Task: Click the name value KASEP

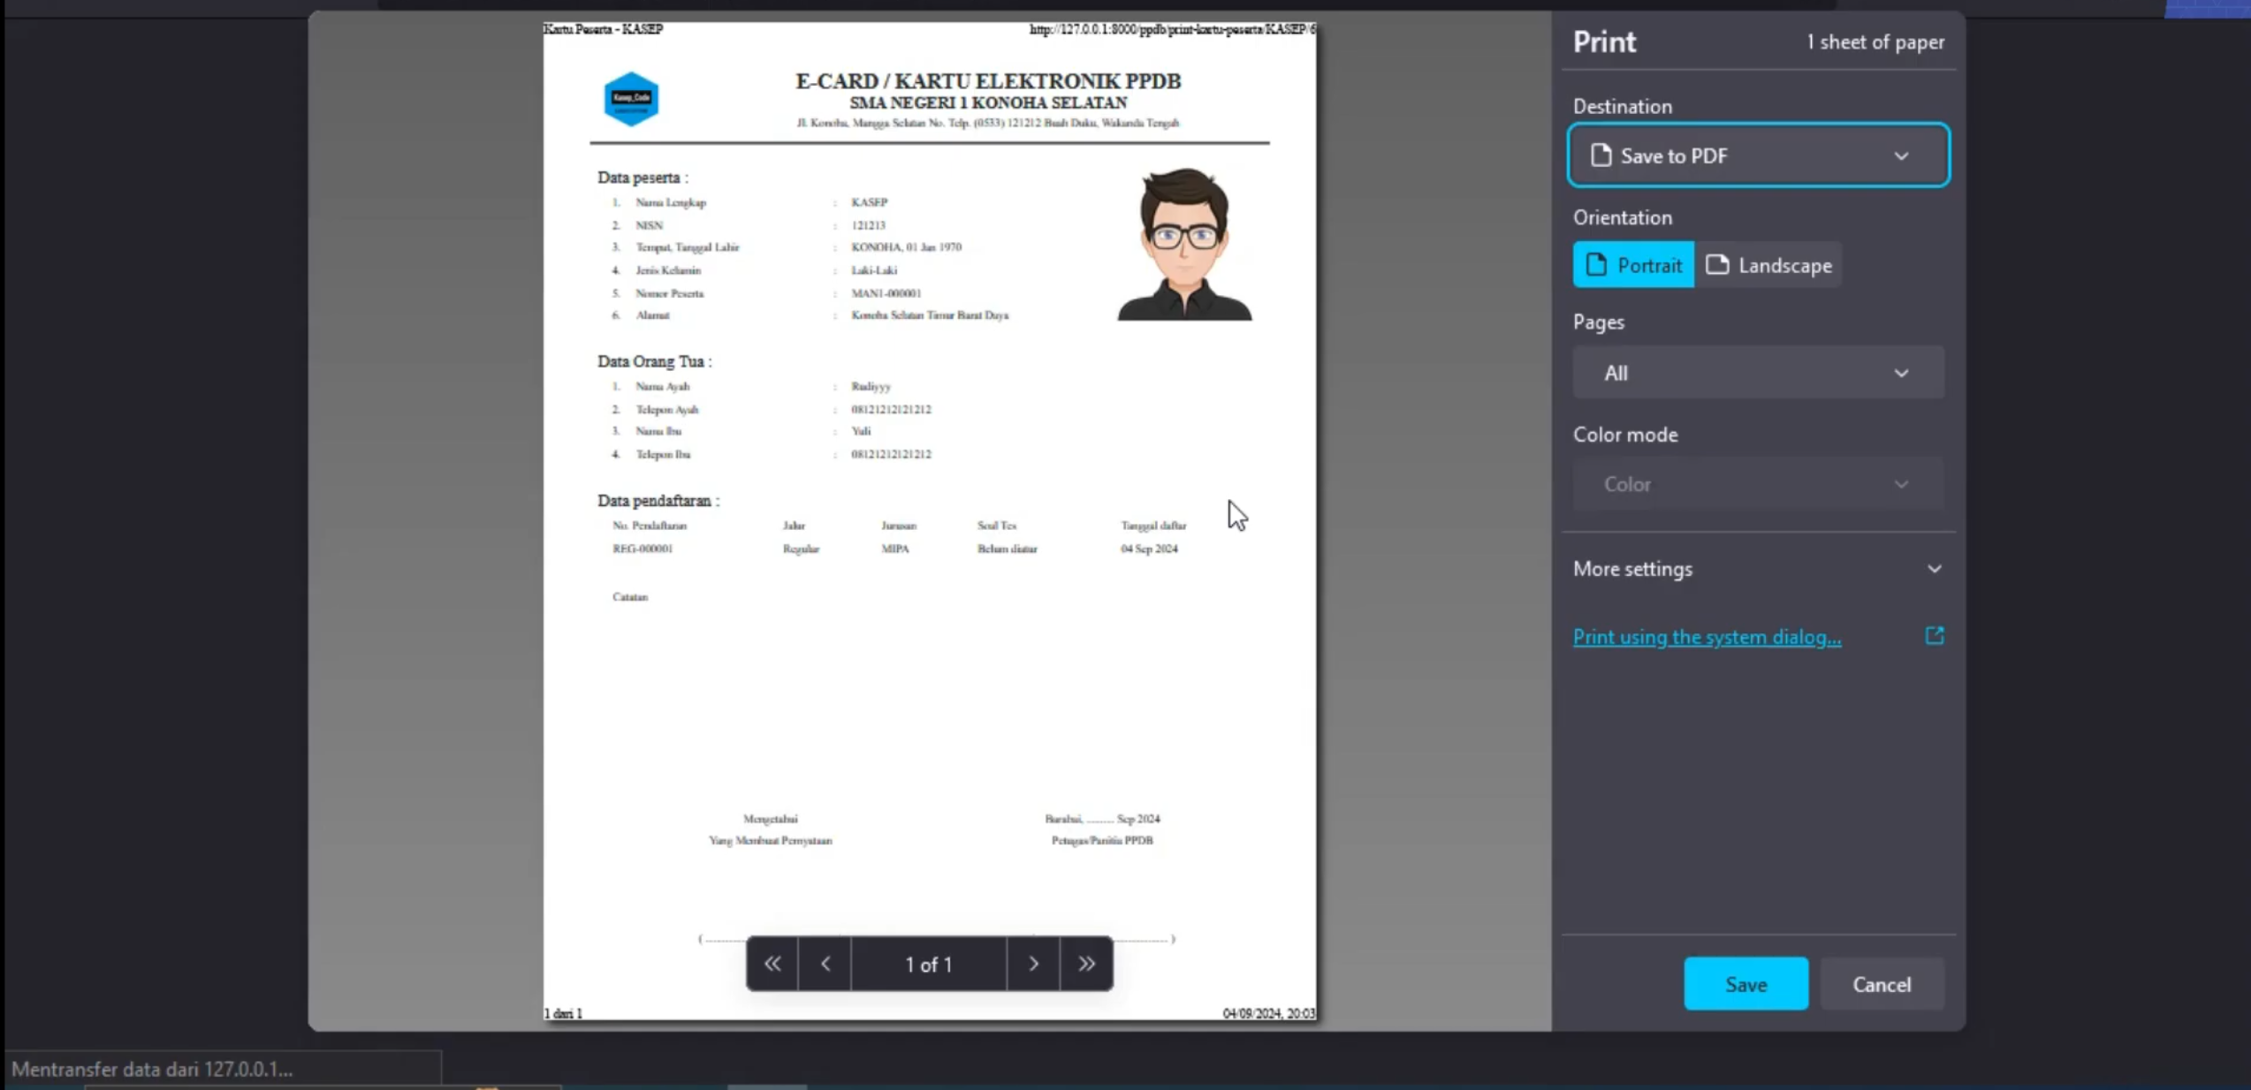Action: [x=869, y=202]
